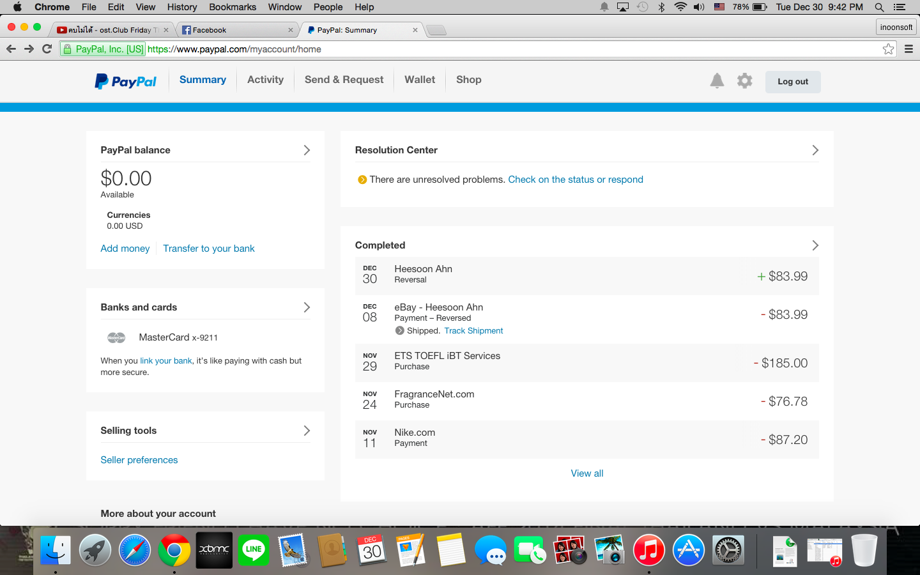
Task: Open Photo Booth from the dock
Action: coord(569,550)
